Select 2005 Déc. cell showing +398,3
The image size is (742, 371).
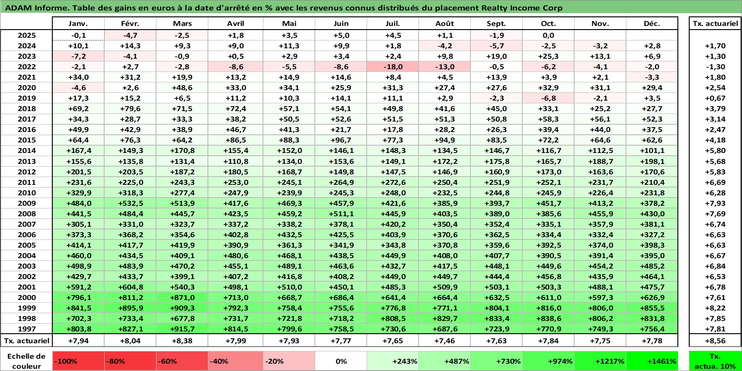[652, 245]
